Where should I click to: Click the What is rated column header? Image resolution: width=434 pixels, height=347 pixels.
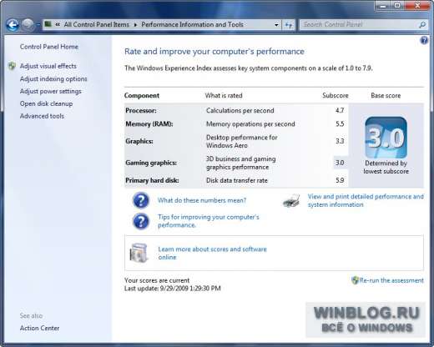point(224,95)
